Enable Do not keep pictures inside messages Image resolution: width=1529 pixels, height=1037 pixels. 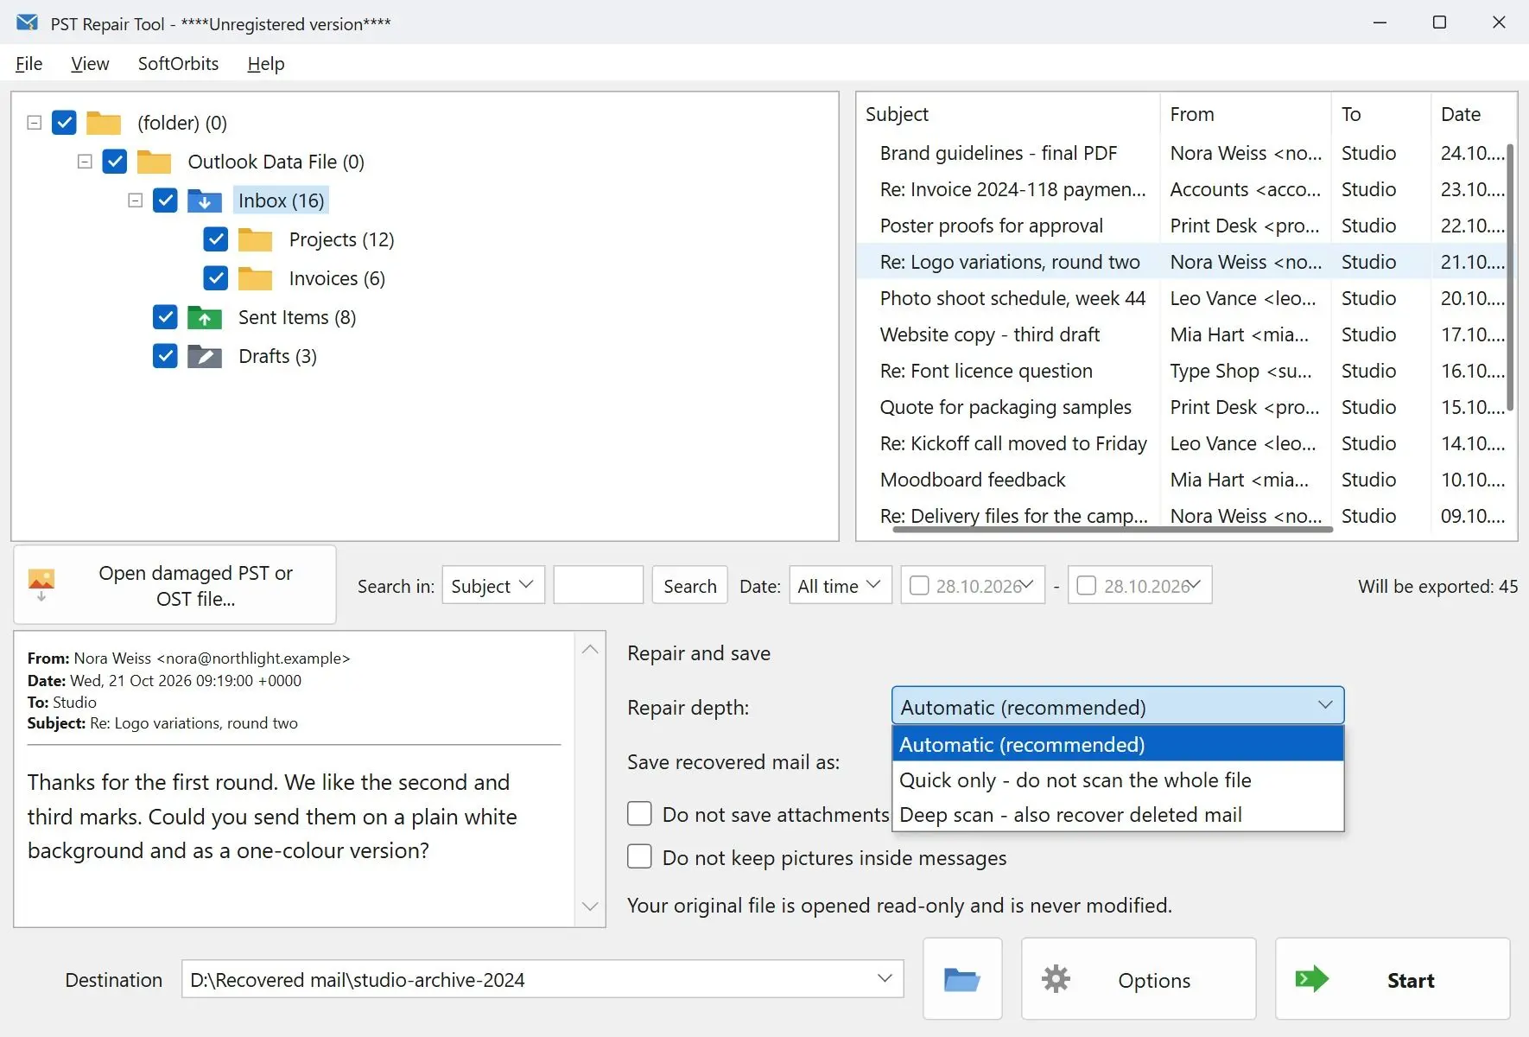tap(639, 856)
